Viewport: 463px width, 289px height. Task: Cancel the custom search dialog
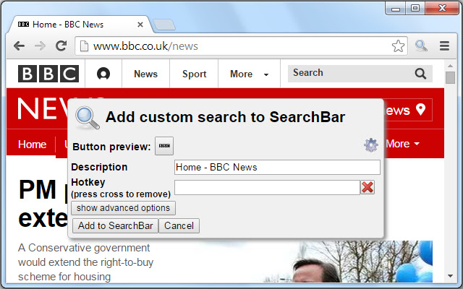click(x=179, y=225)
